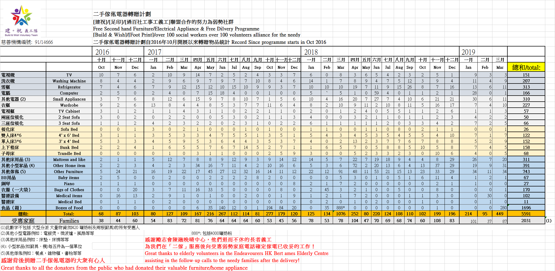Click the 慈善機構編號: 91/14666 text
The image size is (555, 271).
27,42
